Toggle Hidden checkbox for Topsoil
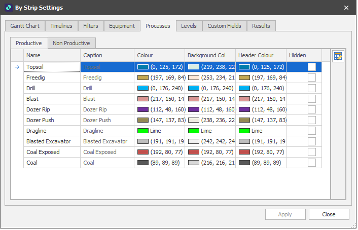 (311, 67)
